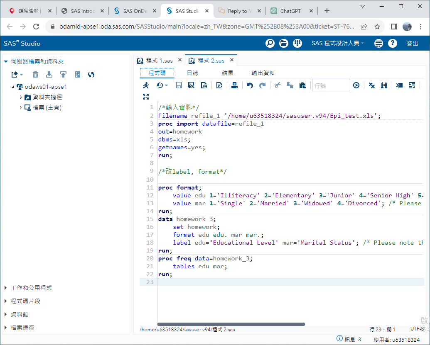The image size is (430, 345).
Task: Switch to the 日誌 log tab
Action: (x=192, y=73)
